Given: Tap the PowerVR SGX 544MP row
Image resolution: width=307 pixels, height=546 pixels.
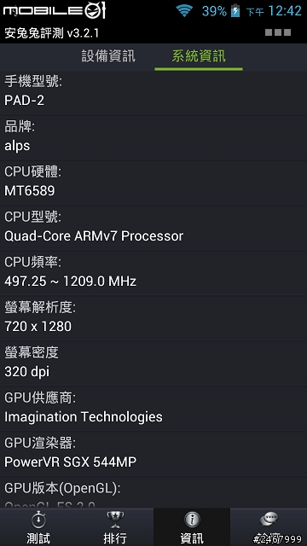Looking at the screenshot, I should tap(153, 454).
